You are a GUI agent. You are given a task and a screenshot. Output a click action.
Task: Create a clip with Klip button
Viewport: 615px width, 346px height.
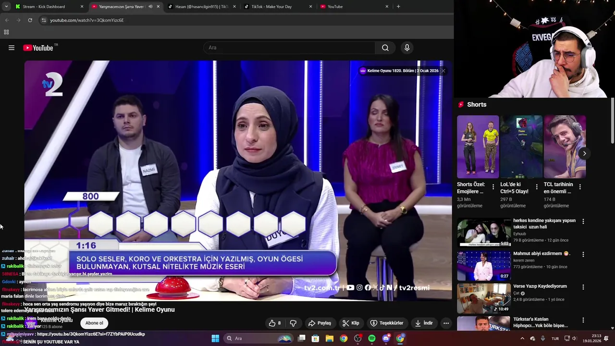(351, 323)
